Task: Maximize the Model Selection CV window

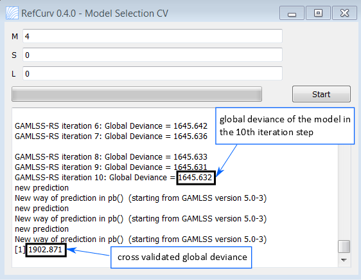Action: (x=318, y=13)
